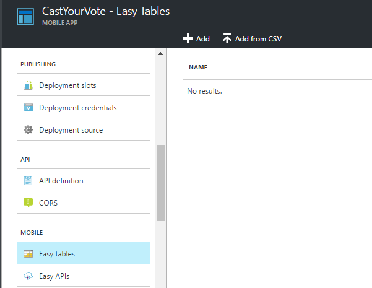372x288 pixels.
Task: Click the Add plus icon
Action: click(x=188, y=38)
